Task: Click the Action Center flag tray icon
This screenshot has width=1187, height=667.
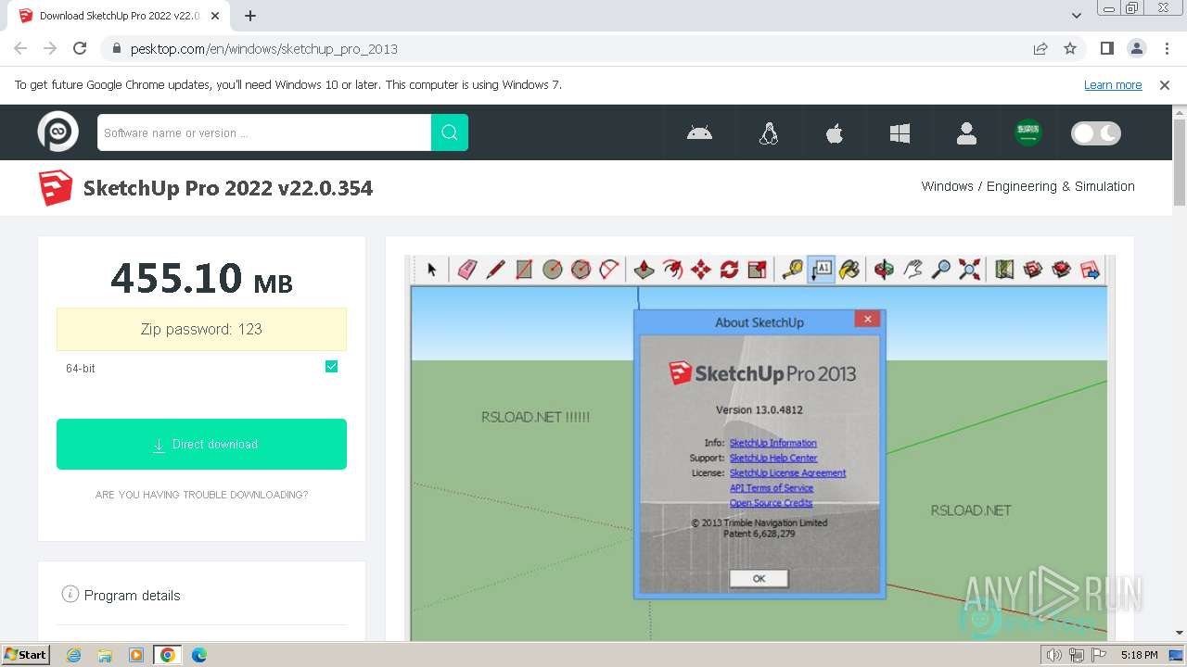Action: 1099,655
